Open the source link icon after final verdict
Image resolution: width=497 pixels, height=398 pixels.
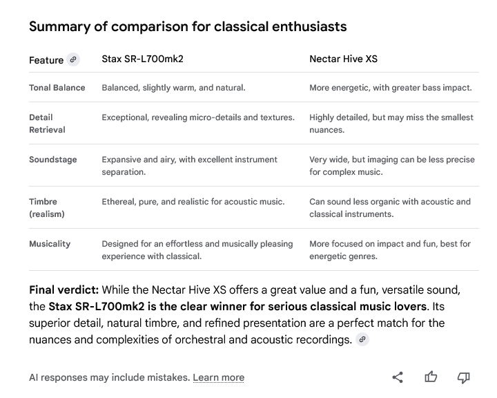tap(362, 339)
